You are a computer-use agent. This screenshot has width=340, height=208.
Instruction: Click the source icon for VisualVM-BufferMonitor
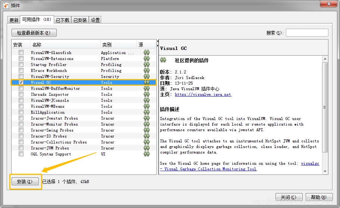[147, 88]
